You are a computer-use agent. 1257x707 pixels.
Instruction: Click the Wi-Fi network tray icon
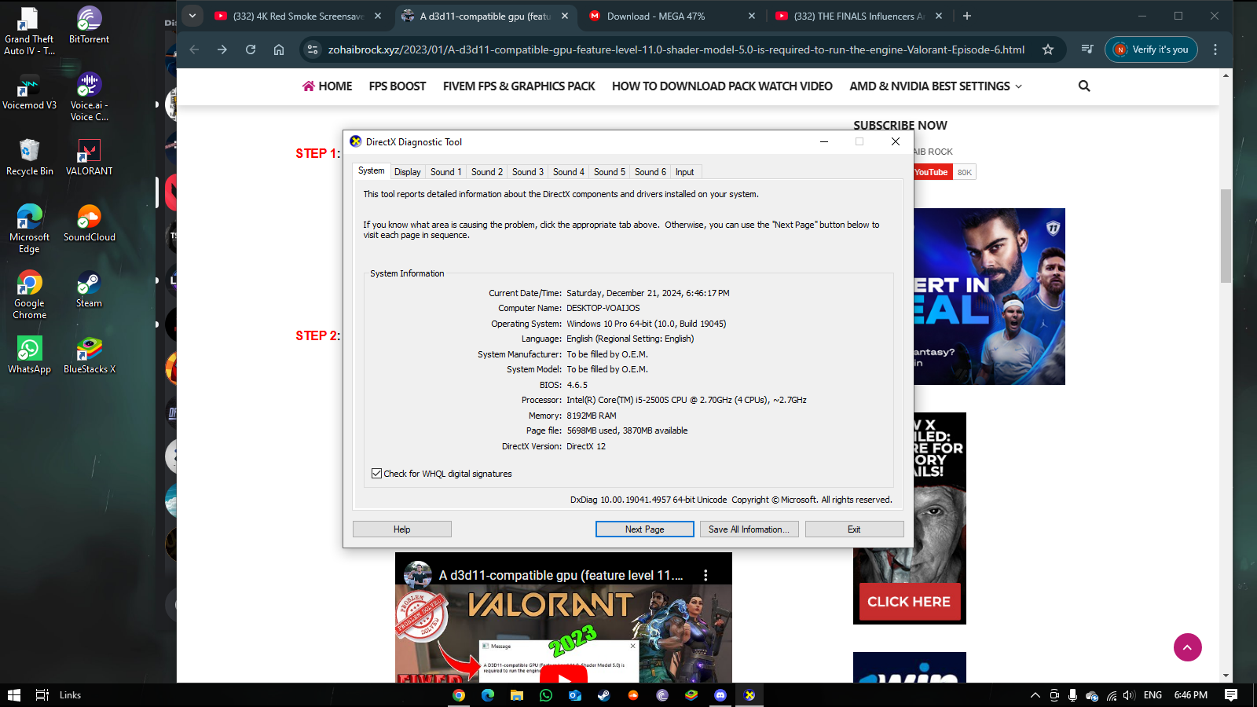(x=1112, y=695)
